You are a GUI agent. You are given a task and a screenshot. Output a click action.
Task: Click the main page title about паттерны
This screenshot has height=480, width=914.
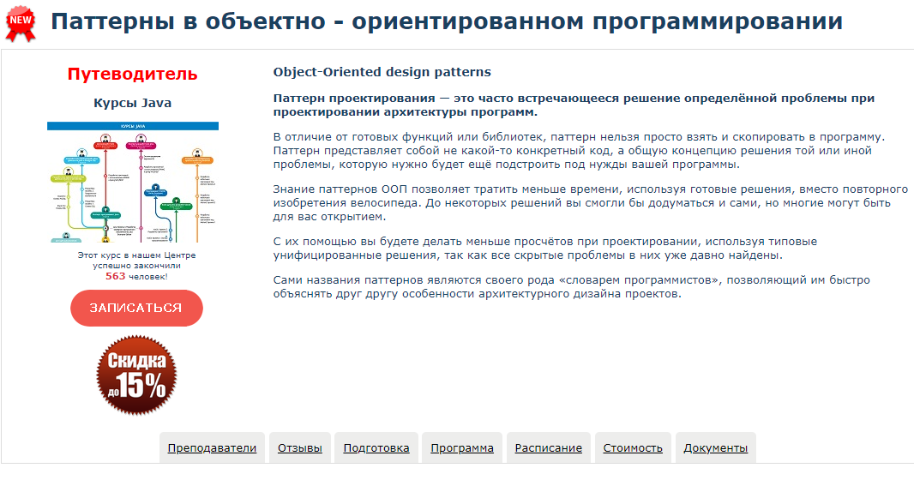(x=446, y=22)
